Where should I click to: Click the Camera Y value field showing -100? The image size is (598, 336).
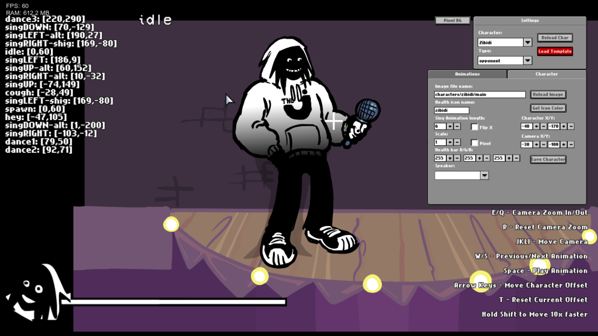point(554,144)
